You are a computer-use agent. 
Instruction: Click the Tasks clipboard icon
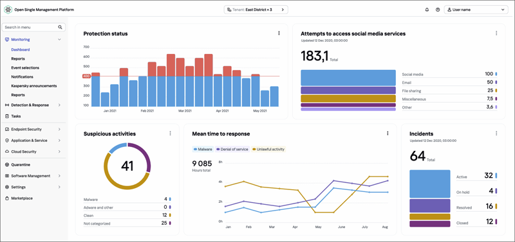pyautogui.click(x=7, y=116)
